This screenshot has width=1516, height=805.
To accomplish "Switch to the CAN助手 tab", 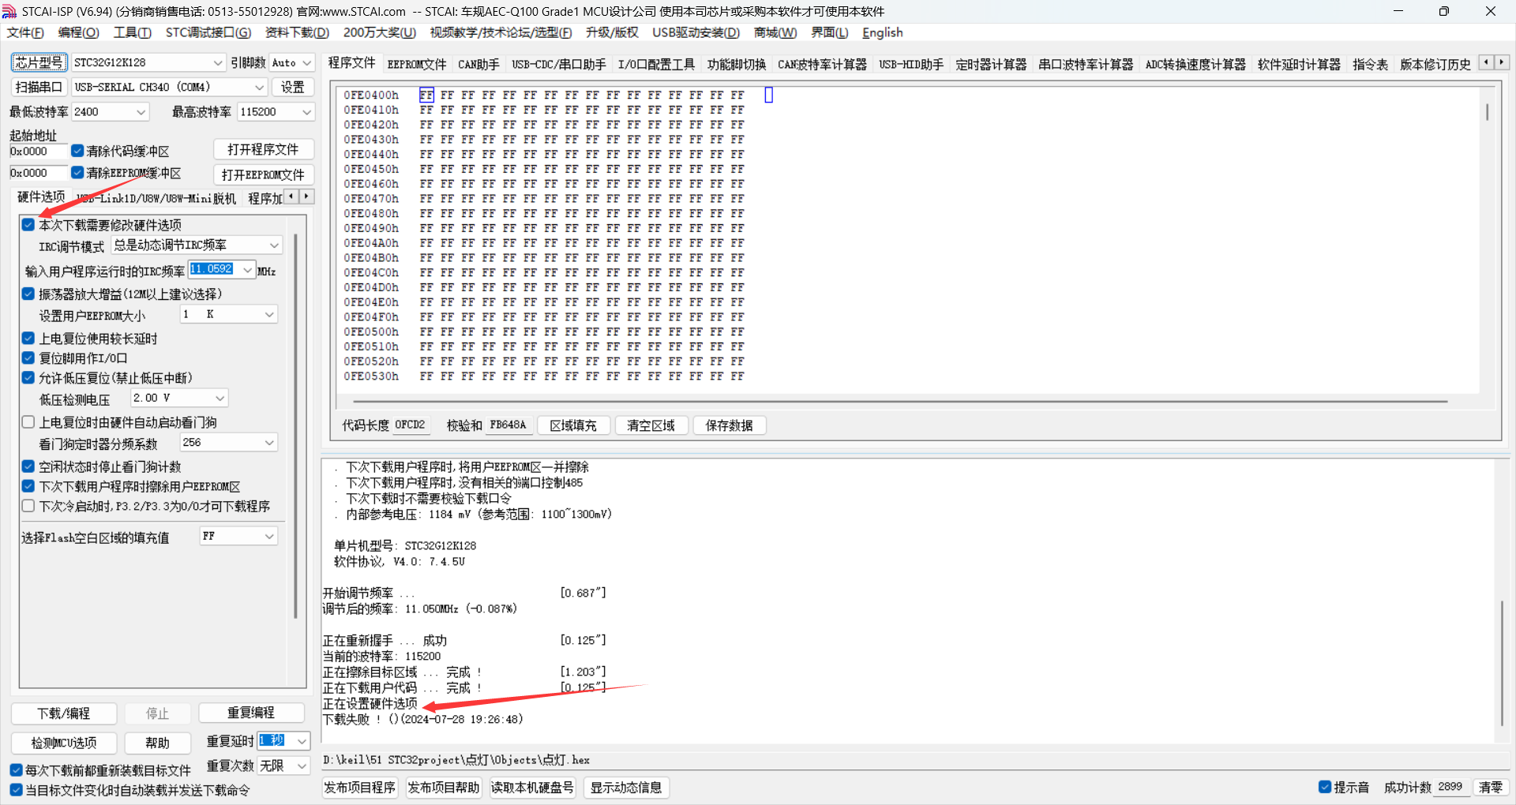I will click(x=478, y=65).
